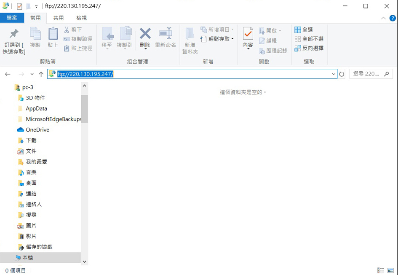Click the back navigation arrow
The height and width of the screenshot is (275, 398).
coord(8,74)
